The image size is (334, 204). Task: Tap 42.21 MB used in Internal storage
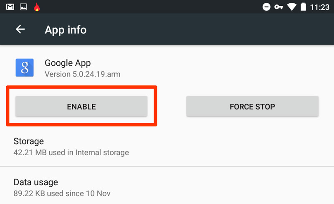[x=71, y=153]
